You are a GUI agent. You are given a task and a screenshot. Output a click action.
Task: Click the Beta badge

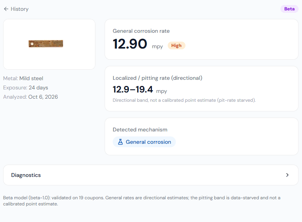(x=289, y=9)
